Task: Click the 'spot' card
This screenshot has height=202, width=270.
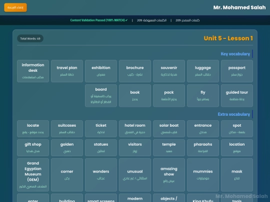Action: click(x=237, y=129)
